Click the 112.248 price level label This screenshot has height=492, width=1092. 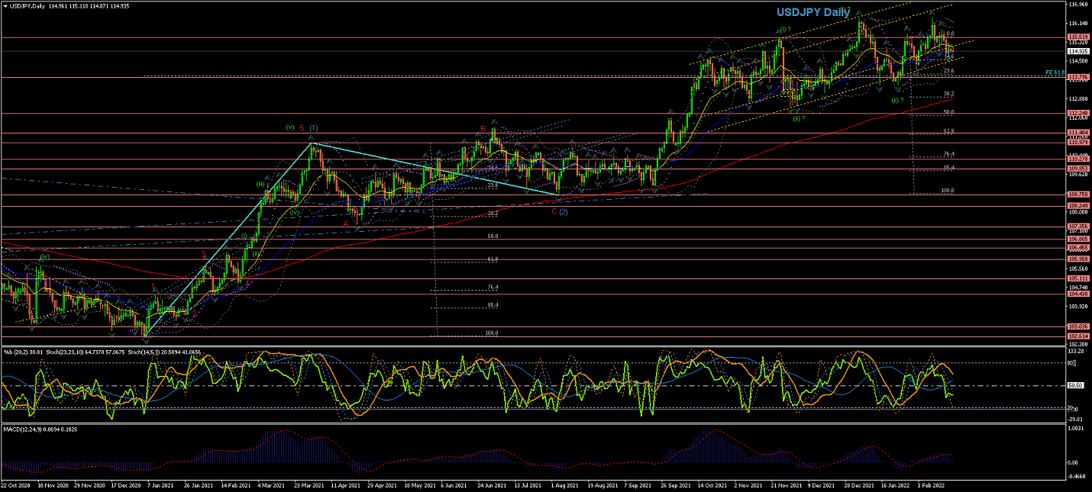[1077, 113]
